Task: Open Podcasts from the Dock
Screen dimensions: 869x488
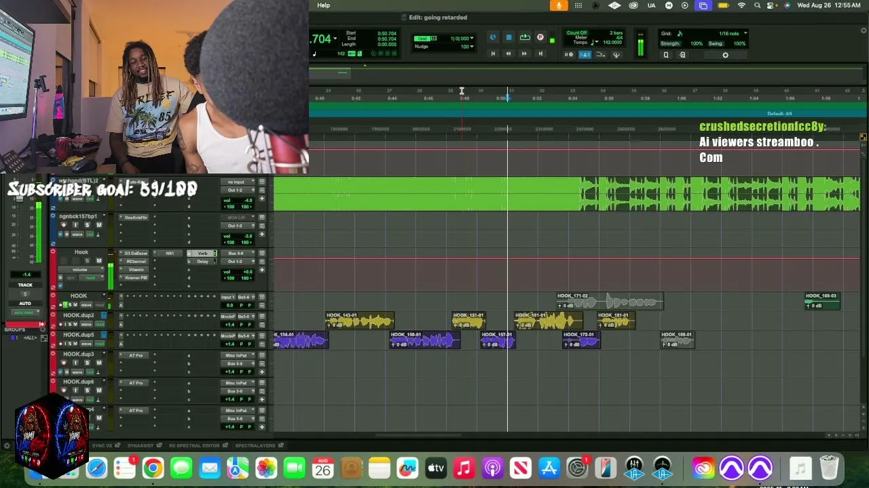Action: tap(492, 468)
